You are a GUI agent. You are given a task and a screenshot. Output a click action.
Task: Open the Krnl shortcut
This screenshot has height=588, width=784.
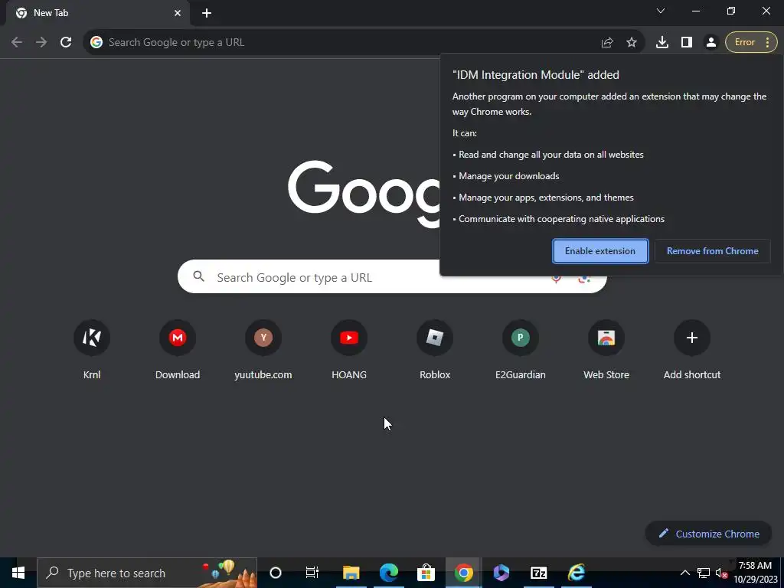pyautogui.click(x=92, y=350)
